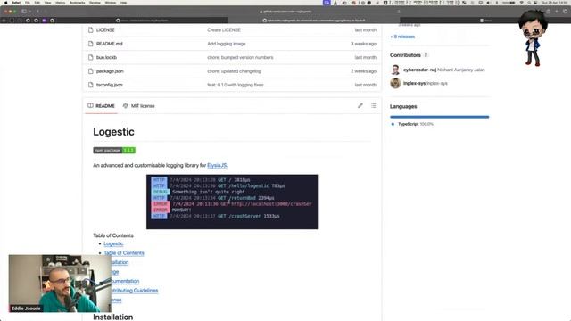Click the file icon beside tsconfig.json

point(91,85)
